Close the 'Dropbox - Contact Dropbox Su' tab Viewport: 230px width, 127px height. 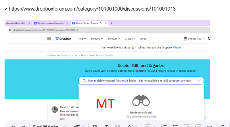click(x=68, y=23)
